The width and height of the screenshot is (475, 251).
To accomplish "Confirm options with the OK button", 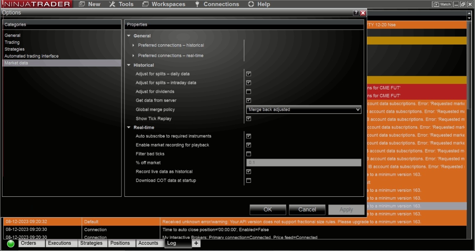I will pyautogui.click(x=268, y=209).
